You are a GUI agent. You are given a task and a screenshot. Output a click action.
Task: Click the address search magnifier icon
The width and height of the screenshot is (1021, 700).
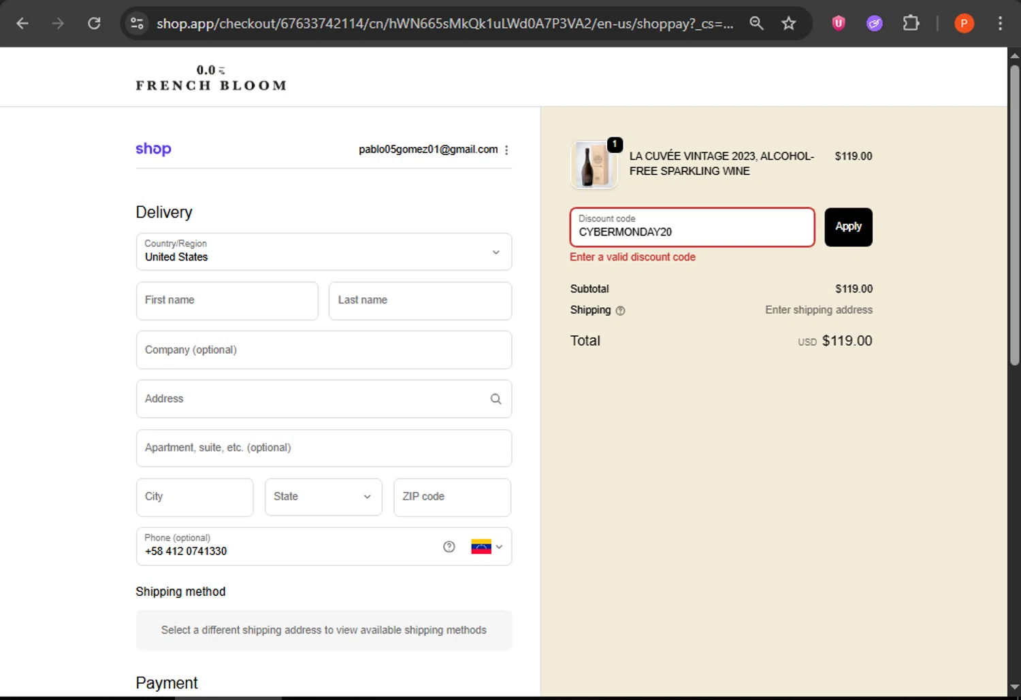[496, 399]
